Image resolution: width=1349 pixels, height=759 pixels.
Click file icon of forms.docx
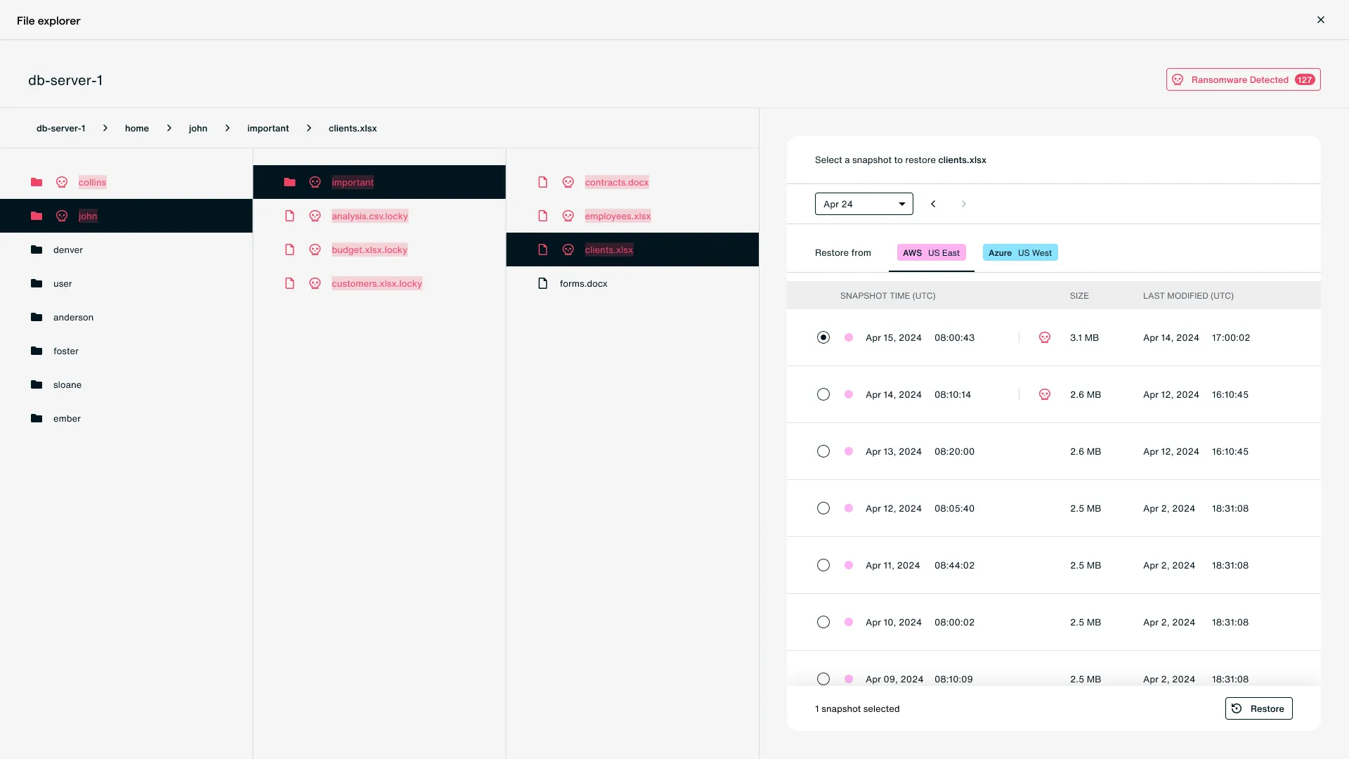[542, 283]
